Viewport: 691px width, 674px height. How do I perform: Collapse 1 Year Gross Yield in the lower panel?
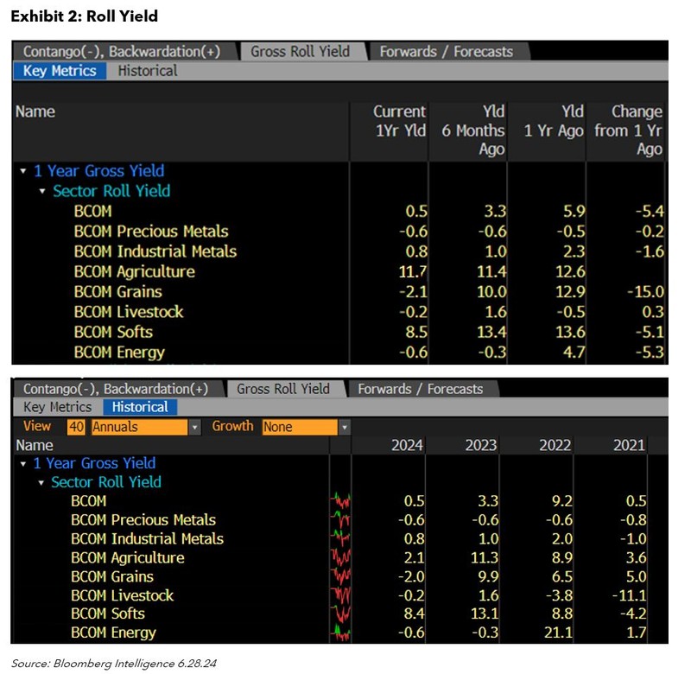click(x=23, y=464)
